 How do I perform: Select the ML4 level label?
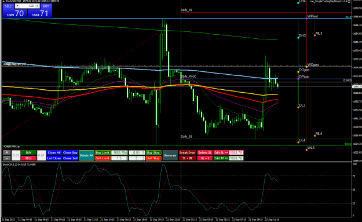point(319,133)
